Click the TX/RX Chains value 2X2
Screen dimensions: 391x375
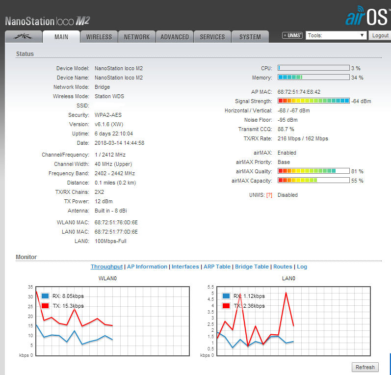(99, 192)
